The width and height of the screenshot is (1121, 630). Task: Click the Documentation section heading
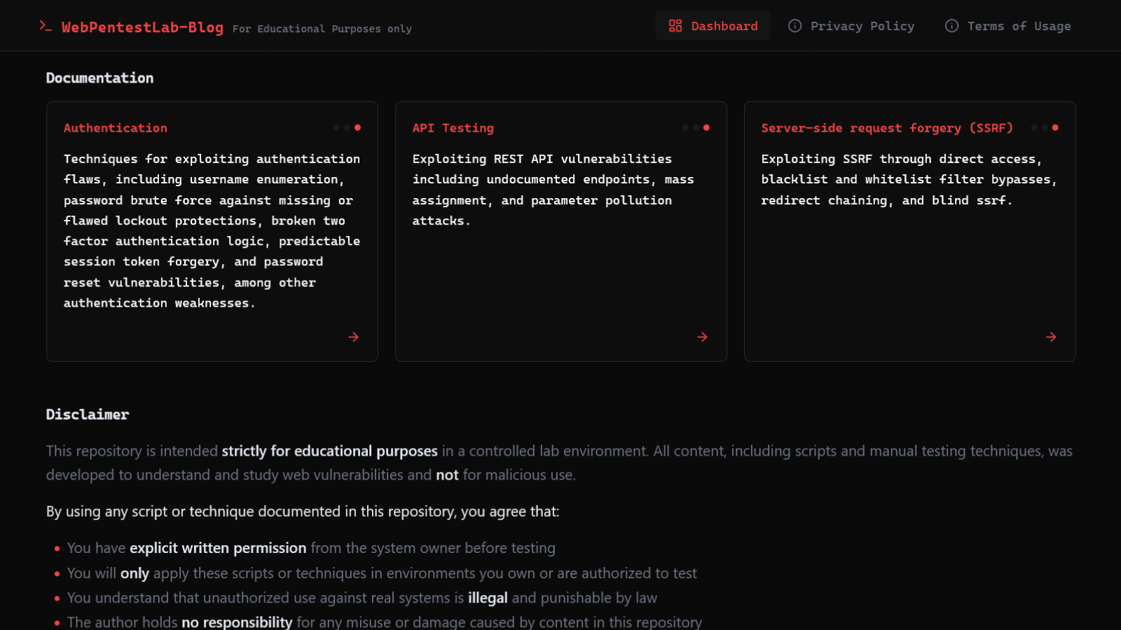click(x=99, y=78)
